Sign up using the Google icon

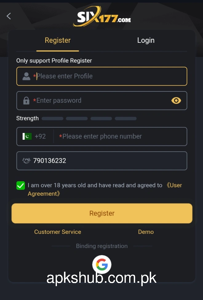coord(101,264)
